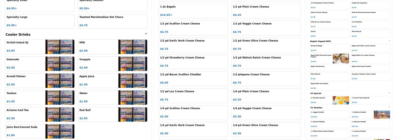Open the Pancake Special food image
Viewport: 393px width, 140px height.
341,100
